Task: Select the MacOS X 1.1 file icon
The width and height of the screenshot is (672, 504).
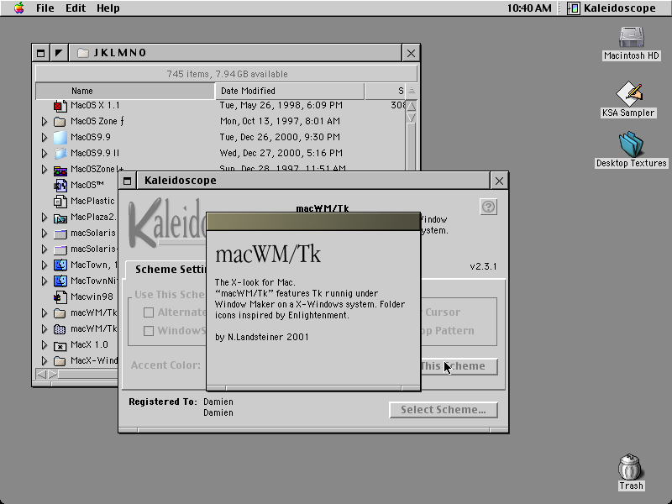Action: click(x=60, y=106)
